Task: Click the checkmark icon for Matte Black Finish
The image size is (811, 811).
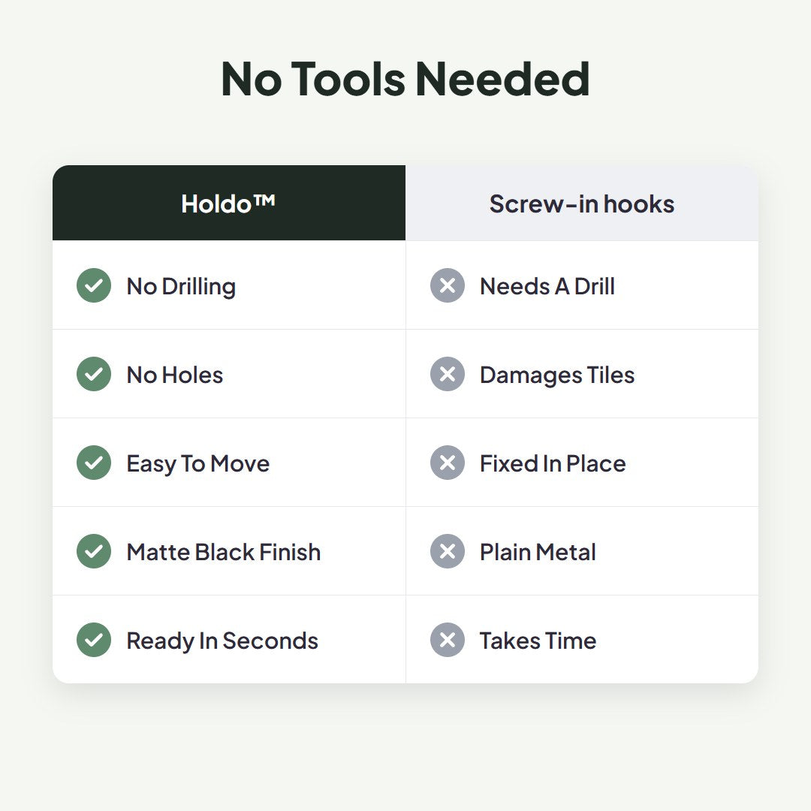Action: [94, 551]
